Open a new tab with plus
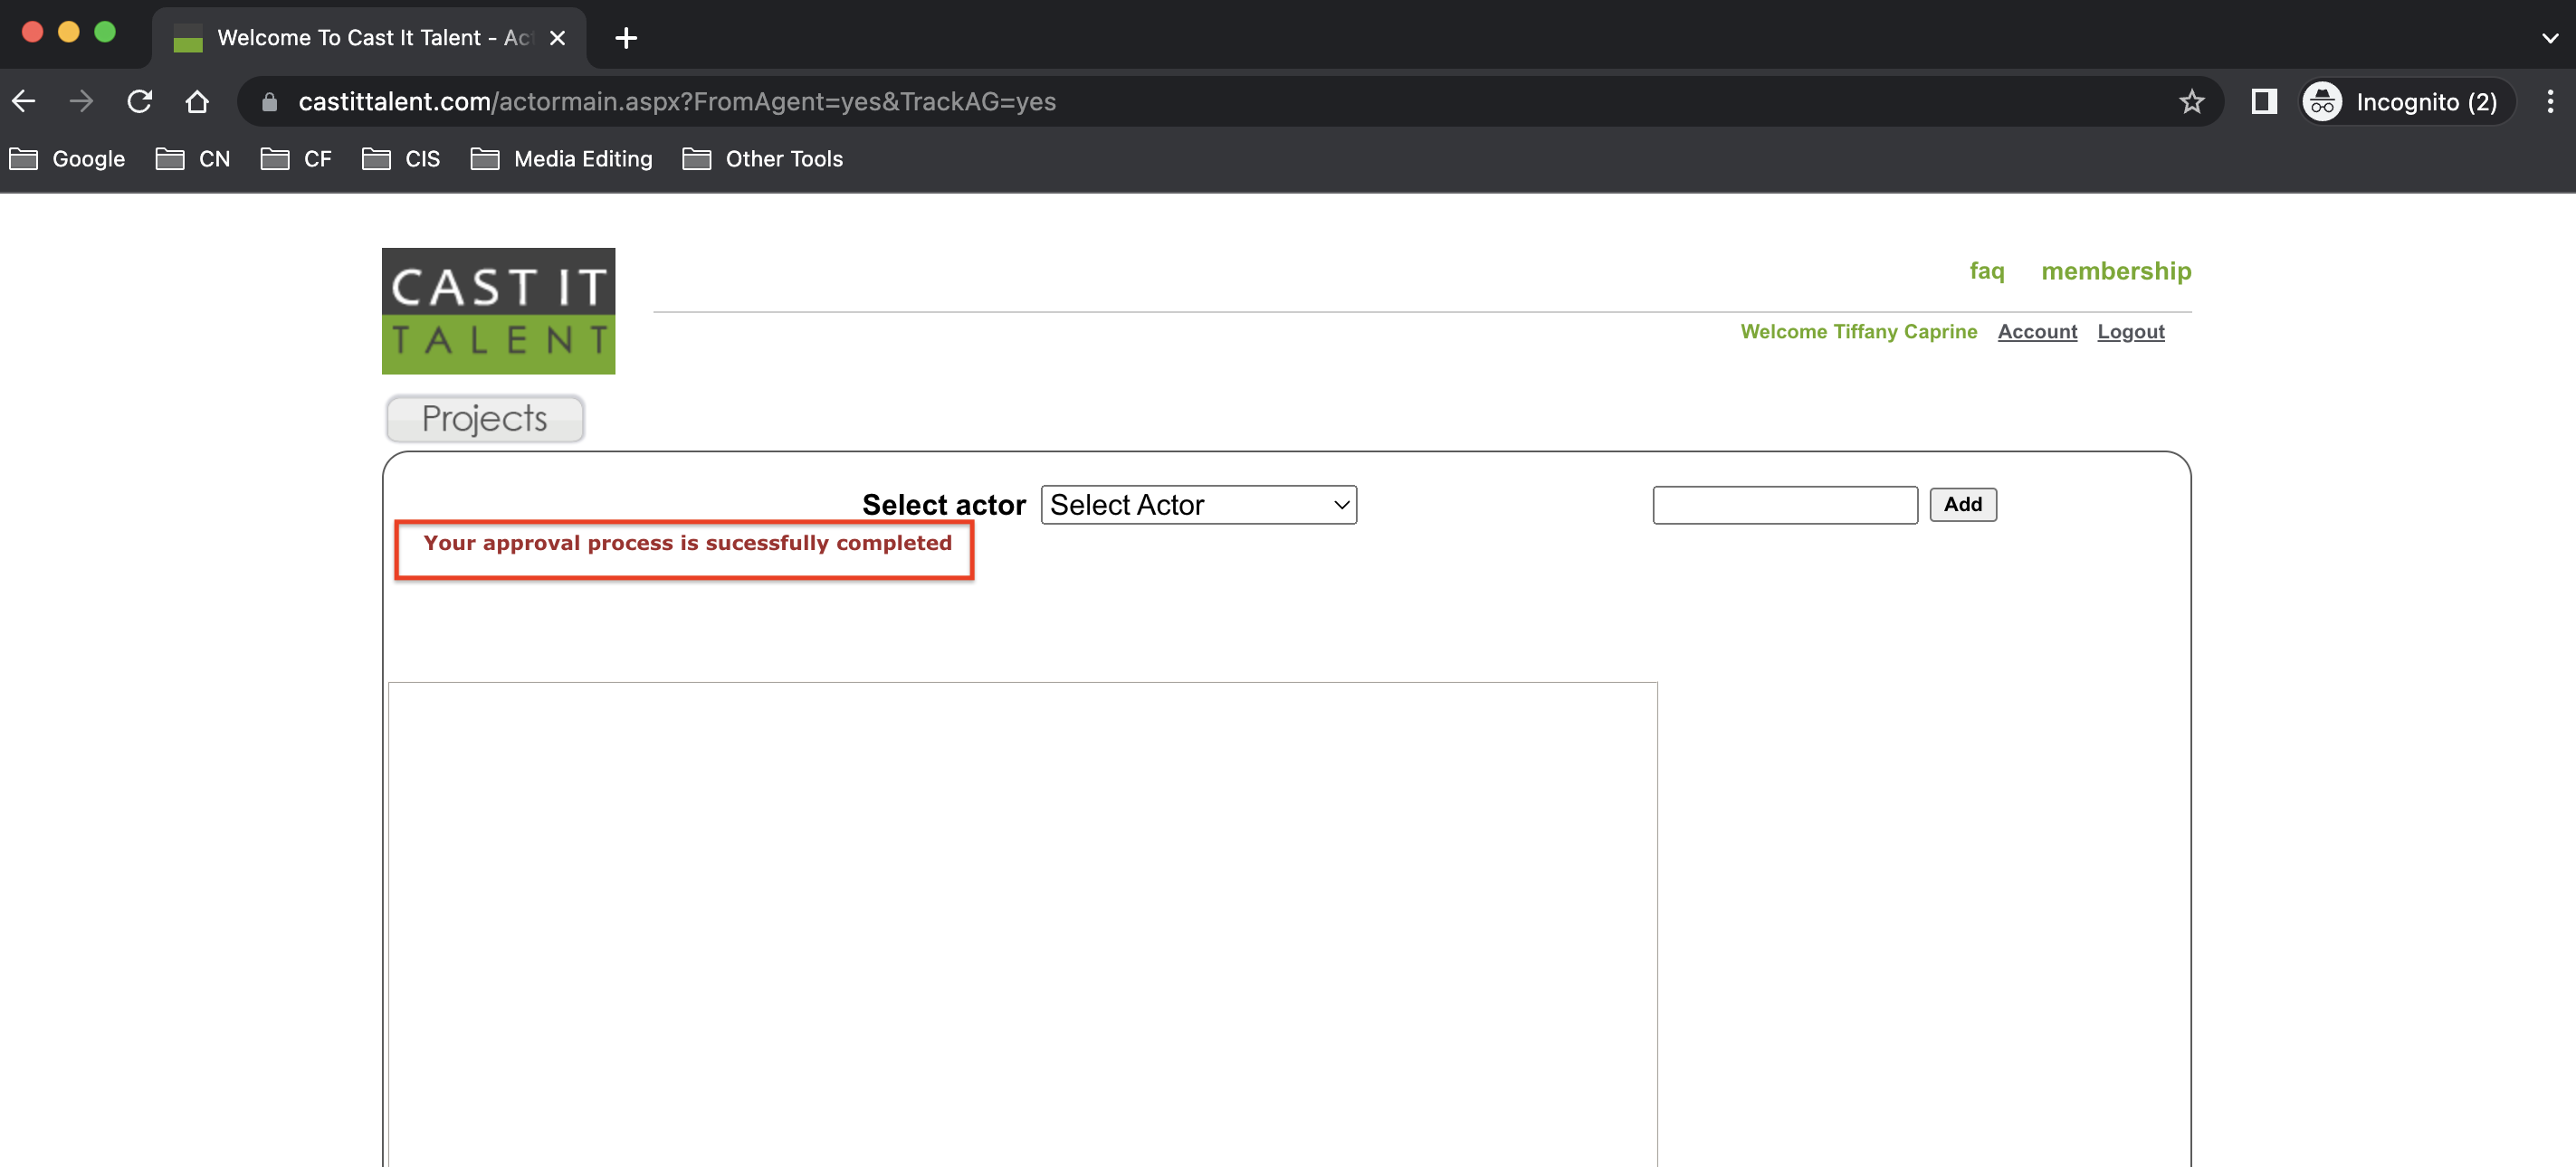This screenshot has height=1167, width=2576. tap(626, 38)
